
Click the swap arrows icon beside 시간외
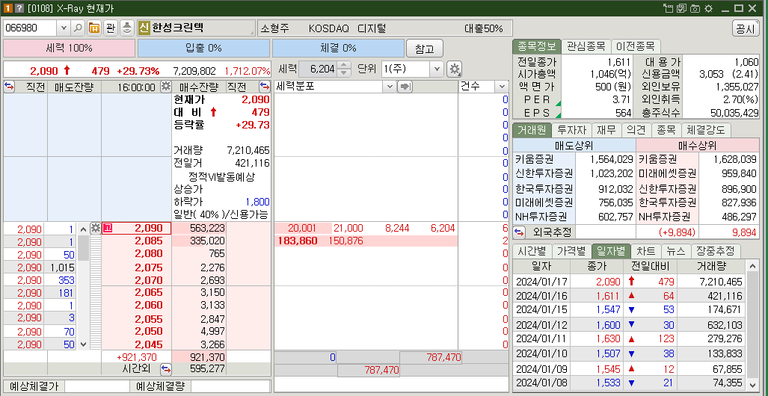coord(167,368)
